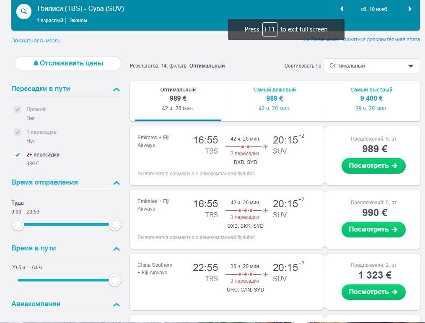425x323 pixels.
Task: Click Посмотреть for the 989 € flight
Action: pos(373,166)
